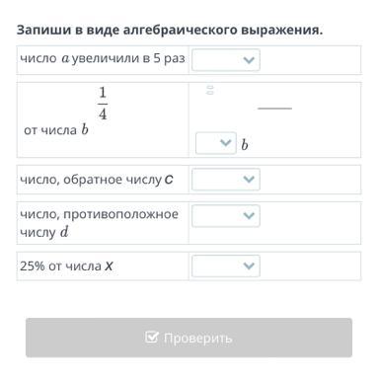
Task: Open dropdown for '25% от числа x'
Action: [x=226, y=265]
